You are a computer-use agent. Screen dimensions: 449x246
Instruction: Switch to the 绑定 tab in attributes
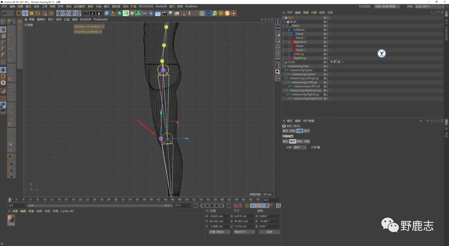point(300,142)
